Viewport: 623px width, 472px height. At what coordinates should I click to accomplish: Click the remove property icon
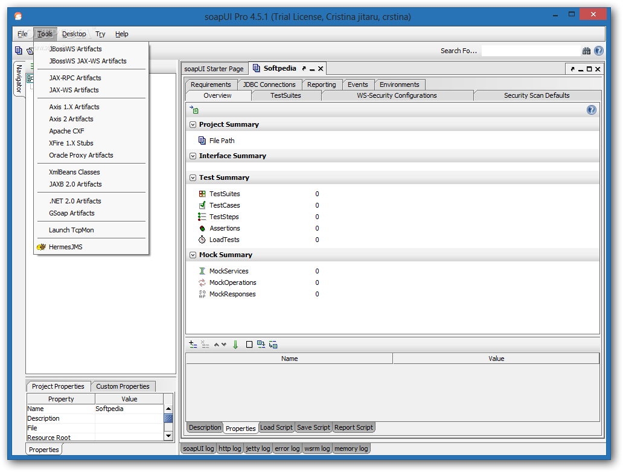(x=205, y=345)
